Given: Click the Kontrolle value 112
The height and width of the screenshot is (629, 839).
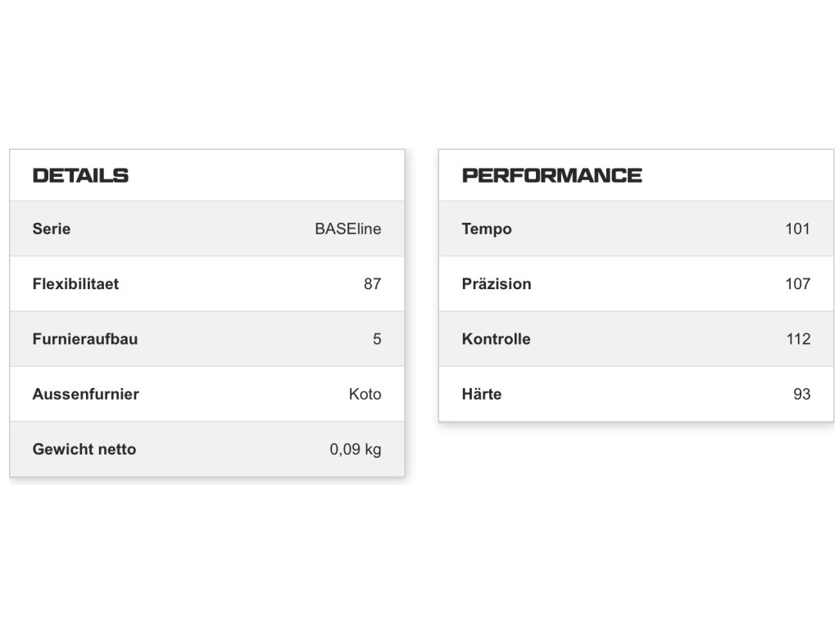Looking at the screenshot, I should 797,339.
